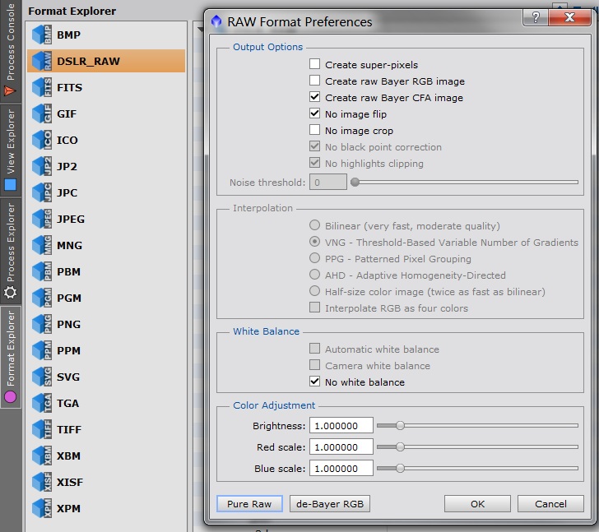Select the XBM format icon

coord(42,456)
